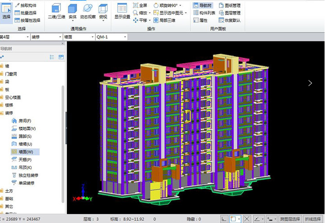Expand the 其它 tree category
The width and height of the screenshot is (325, 223).
2,207
